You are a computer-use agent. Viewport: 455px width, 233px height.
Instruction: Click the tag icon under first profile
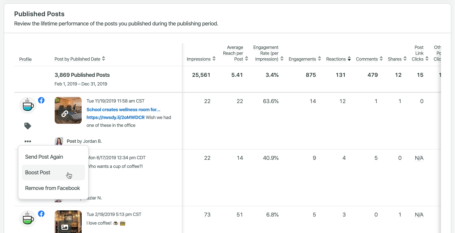(27, 126)
